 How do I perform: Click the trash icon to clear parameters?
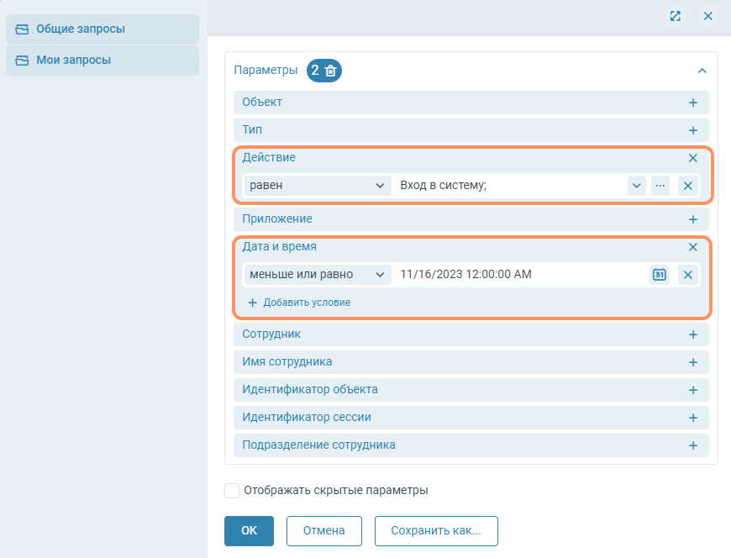[330, 71]
